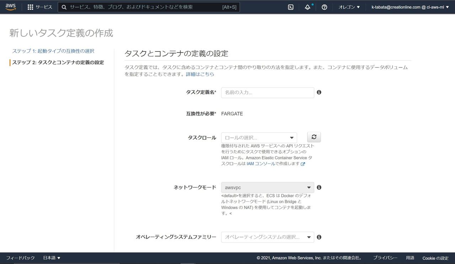This screenshot has width=455, height=264.
Task: Open the services grid menu icon
Action: coord(31,7)
